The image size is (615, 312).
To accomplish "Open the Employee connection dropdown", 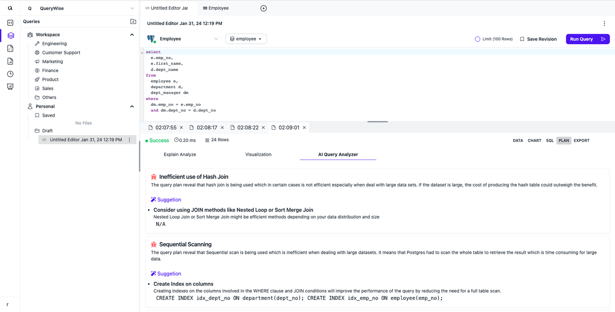I will 183,39.
